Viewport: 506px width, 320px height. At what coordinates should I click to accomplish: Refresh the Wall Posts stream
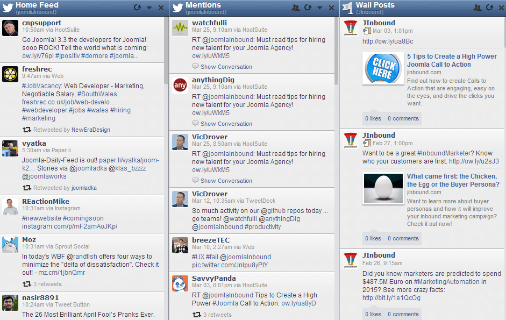pos(490,8)
